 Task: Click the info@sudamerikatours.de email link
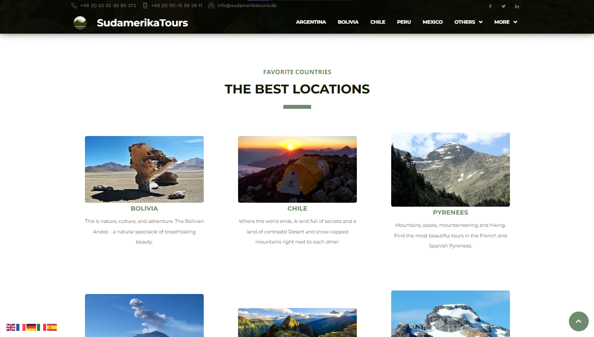247,6
